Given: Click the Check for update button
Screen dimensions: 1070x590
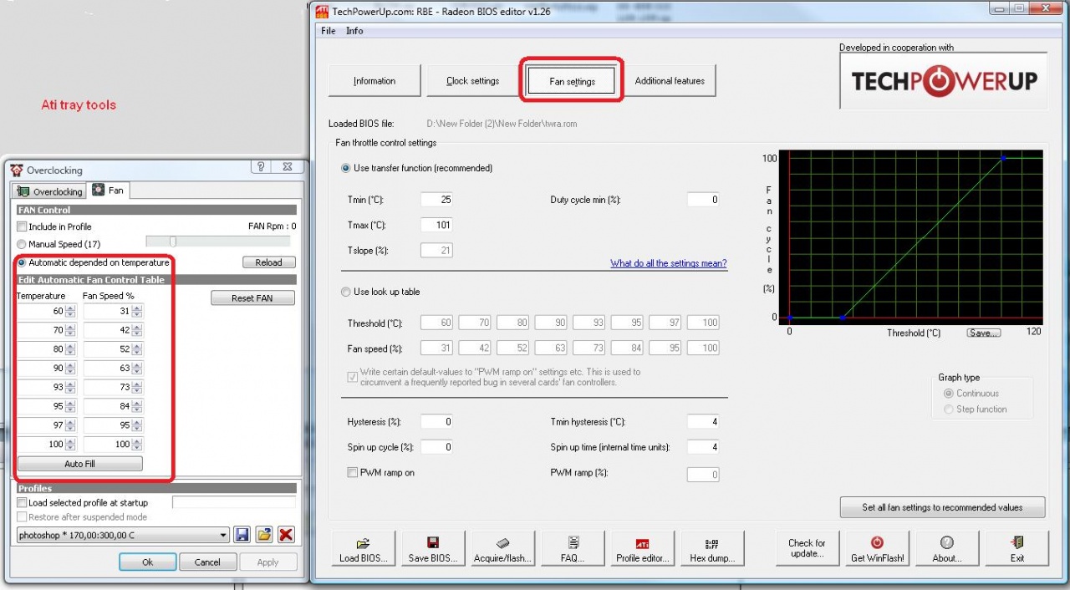Looking at the screenshot, I should tap(807, 548).
